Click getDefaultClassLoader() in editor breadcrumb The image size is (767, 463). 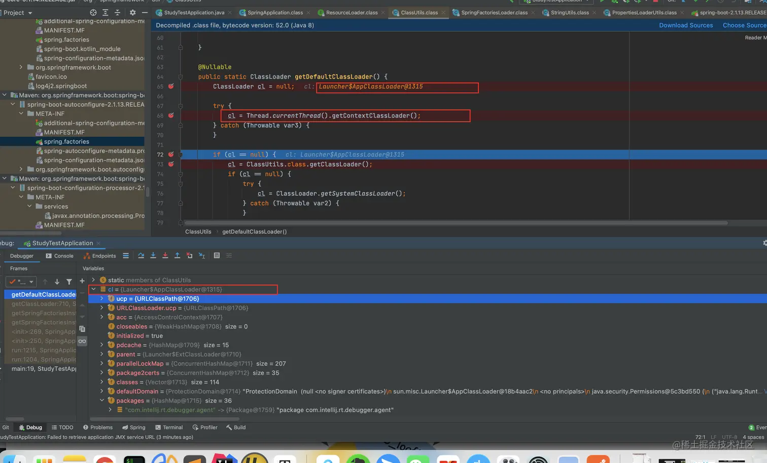pos(254,231)
